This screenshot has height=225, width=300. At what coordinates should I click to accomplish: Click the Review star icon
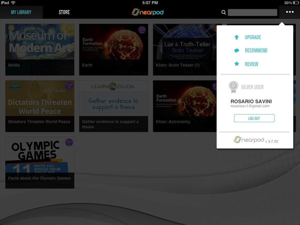[237, 64]
